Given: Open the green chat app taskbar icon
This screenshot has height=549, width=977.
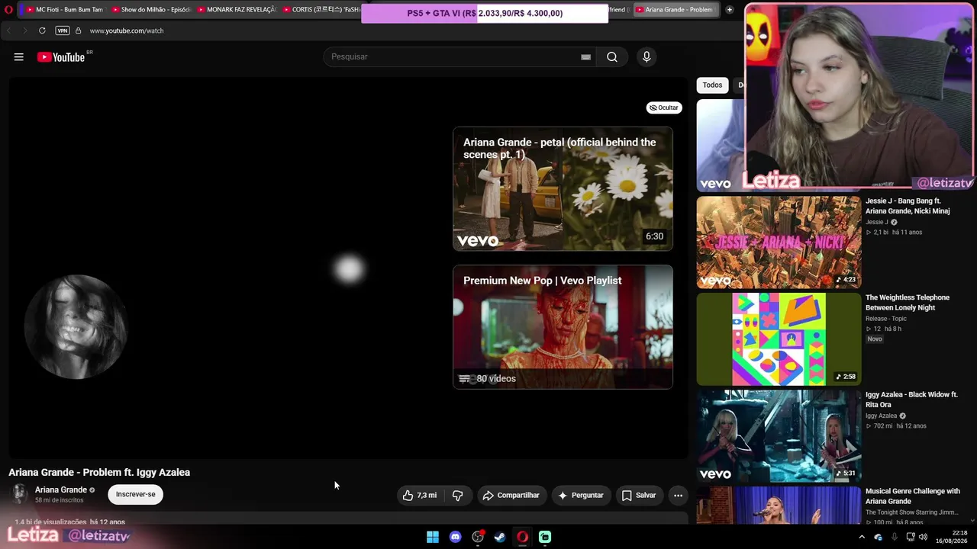Looking at the screenshot, I should coord(545,537).
